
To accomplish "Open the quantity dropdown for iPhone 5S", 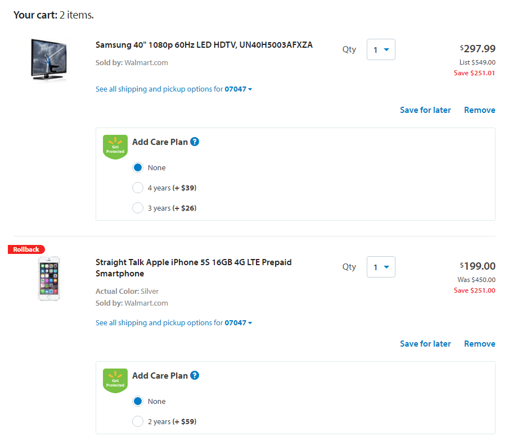I will coord(381,267).
